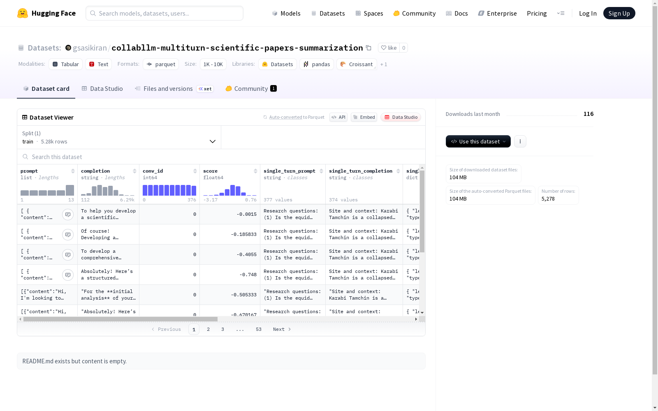Viewport: 658px width, 411px height.
Task: Open more dataset options (three dots)
Action: click(x=520, y=141)
